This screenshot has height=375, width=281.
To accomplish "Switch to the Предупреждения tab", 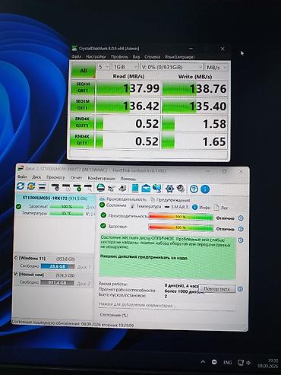I will click(x=170, y=200).
